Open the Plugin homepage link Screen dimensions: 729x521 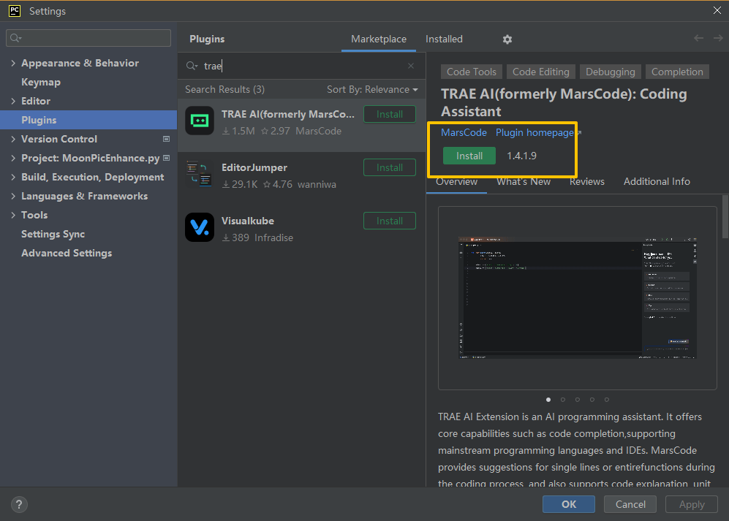click(x=535, y=132)
